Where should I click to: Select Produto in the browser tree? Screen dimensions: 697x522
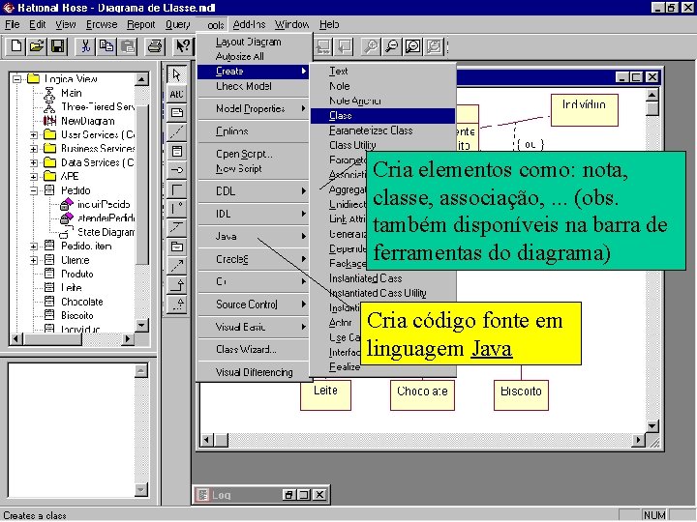(x=77, y=274)
